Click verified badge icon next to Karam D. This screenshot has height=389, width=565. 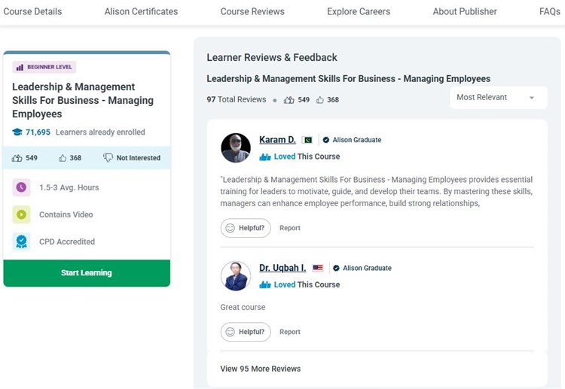325,140
